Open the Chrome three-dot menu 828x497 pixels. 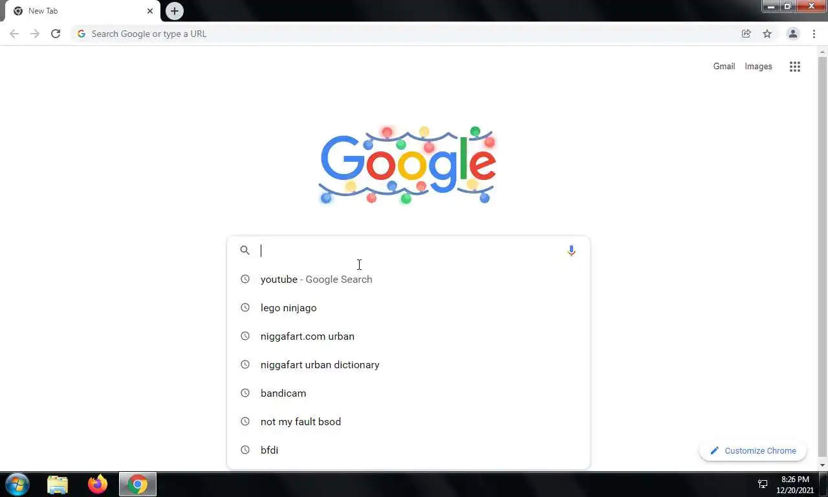[x=814, y=34]
